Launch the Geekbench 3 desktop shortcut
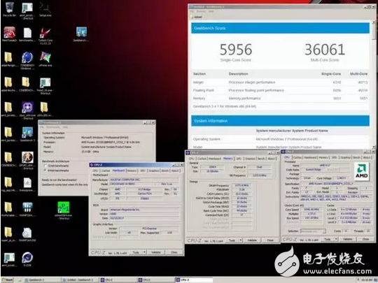Image resolution: width=378 pixels, height=283 pixels. [27, 134]
